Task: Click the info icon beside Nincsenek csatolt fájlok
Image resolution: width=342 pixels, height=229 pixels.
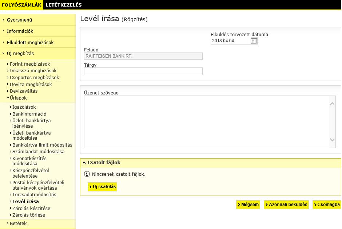Action: pyautogui.click(x=87, y=174)
